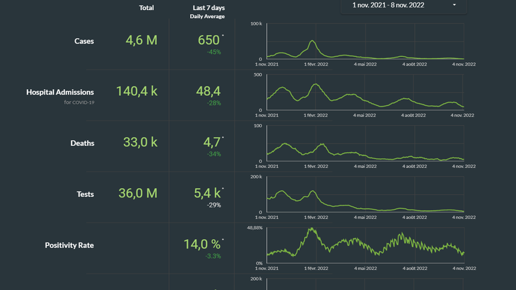Image resolution: width=516 pixels, height=290 pixels.
Task: Click the Hospital Admissions average 48,4
Action: pyautogui.click(x=207, y=91)
